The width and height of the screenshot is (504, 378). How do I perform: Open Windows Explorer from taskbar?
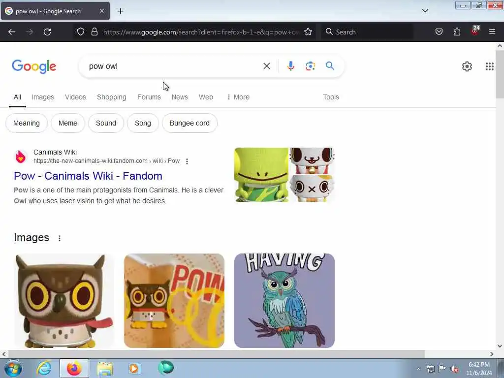click(x=105, y=369)
